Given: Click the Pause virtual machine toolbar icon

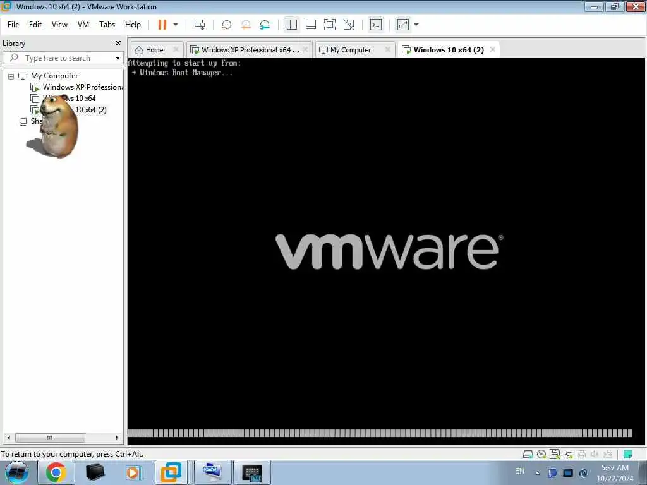Looking at the screenshot, I should tap(162, 25).
